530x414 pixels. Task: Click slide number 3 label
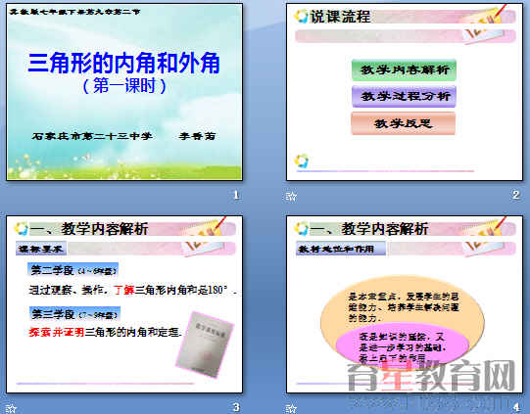pyautogui.click(x=236, y=407)
